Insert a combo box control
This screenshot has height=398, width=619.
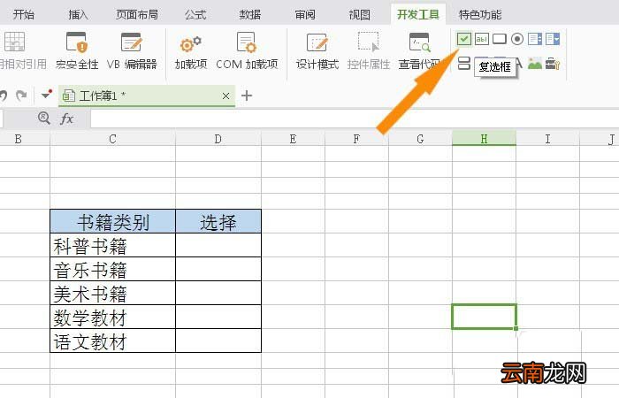(553, 39)
